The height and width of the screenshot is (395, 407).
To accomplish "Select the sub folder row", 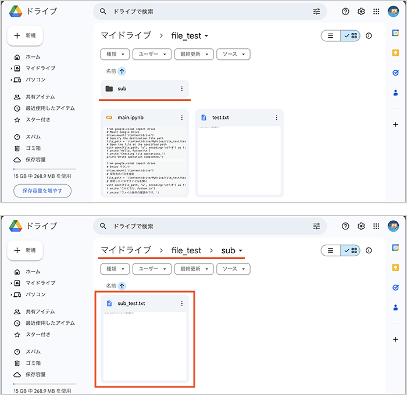I will [x=145, y=89].
